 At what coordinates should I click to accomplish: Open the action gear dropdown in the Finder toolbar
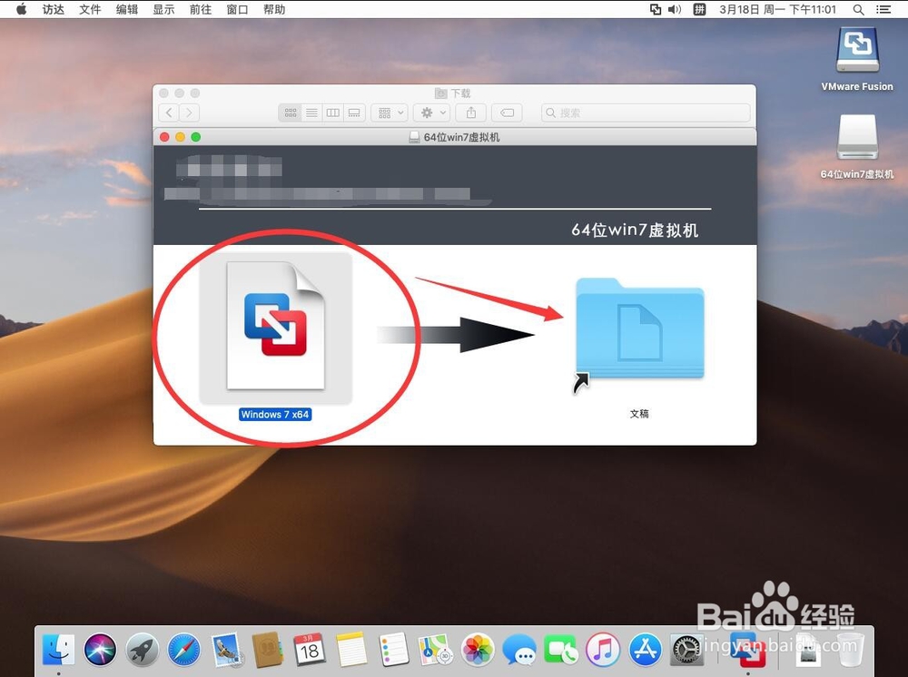(x=431, y=112)
